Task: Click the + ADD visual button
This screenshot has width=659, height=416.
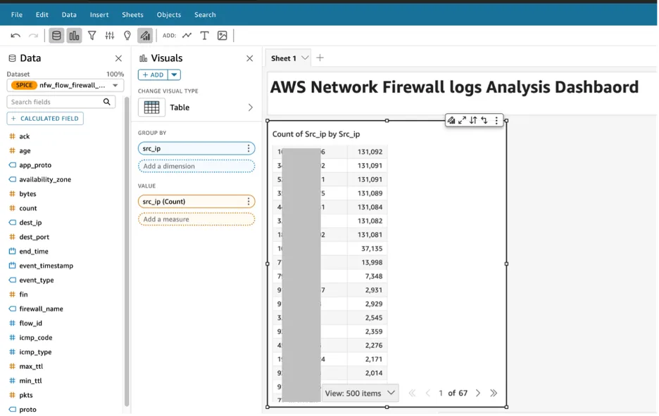Action: coord(153,74)
